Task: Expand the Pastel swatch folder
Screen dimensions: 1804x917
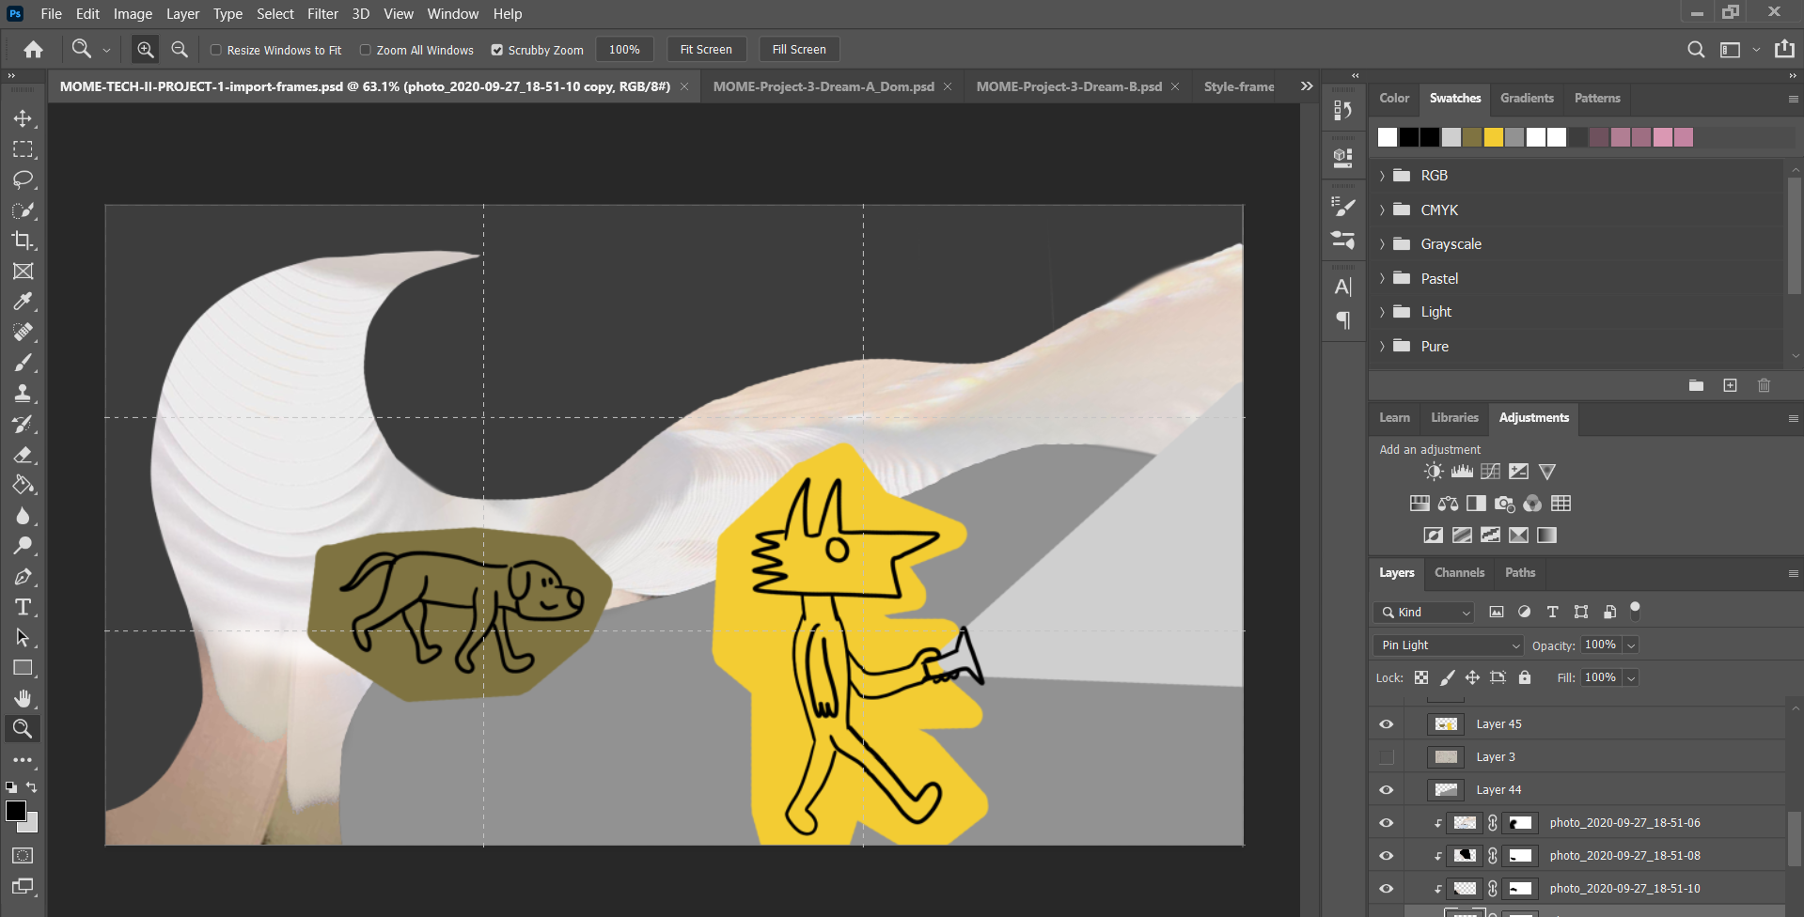Action: tap(1382, 278)
